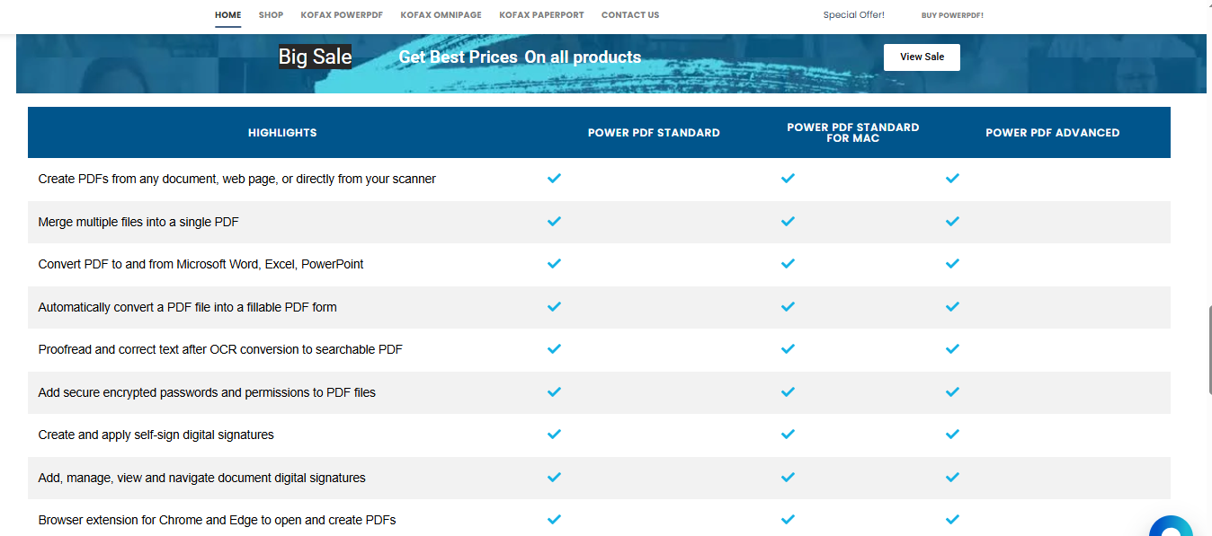Click Mac checkmark in Merge multiple files row
Viewport: 1212px width, 536px height.
pos(789,221)
